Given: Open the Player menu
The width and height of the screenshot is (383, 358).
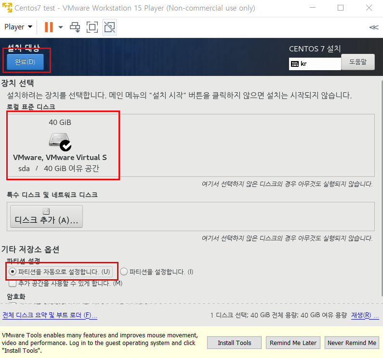Looking at the screenshot, I should pos(18,27).
